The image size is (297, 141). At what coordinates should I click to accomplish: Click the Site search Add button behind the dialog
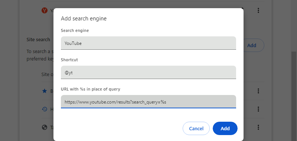(x=254, y=45)
